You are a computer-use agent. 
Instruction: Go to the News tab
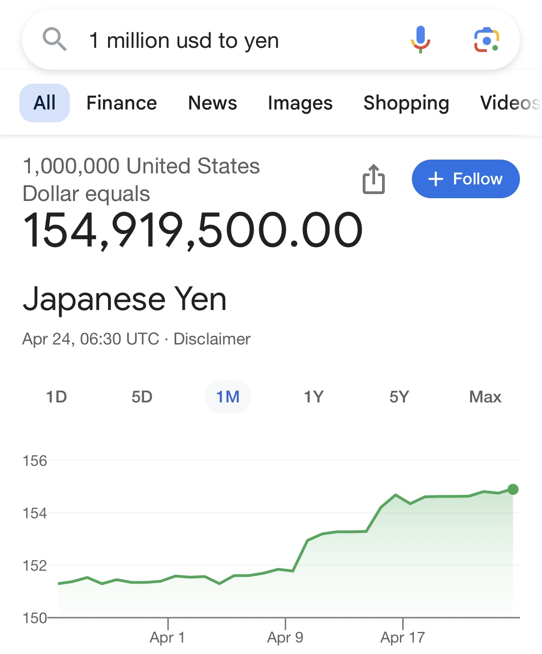click(212, 103)
